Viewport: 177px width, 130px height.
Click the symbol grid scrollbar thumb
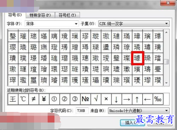pyautogui.click(x=166, y=62)
